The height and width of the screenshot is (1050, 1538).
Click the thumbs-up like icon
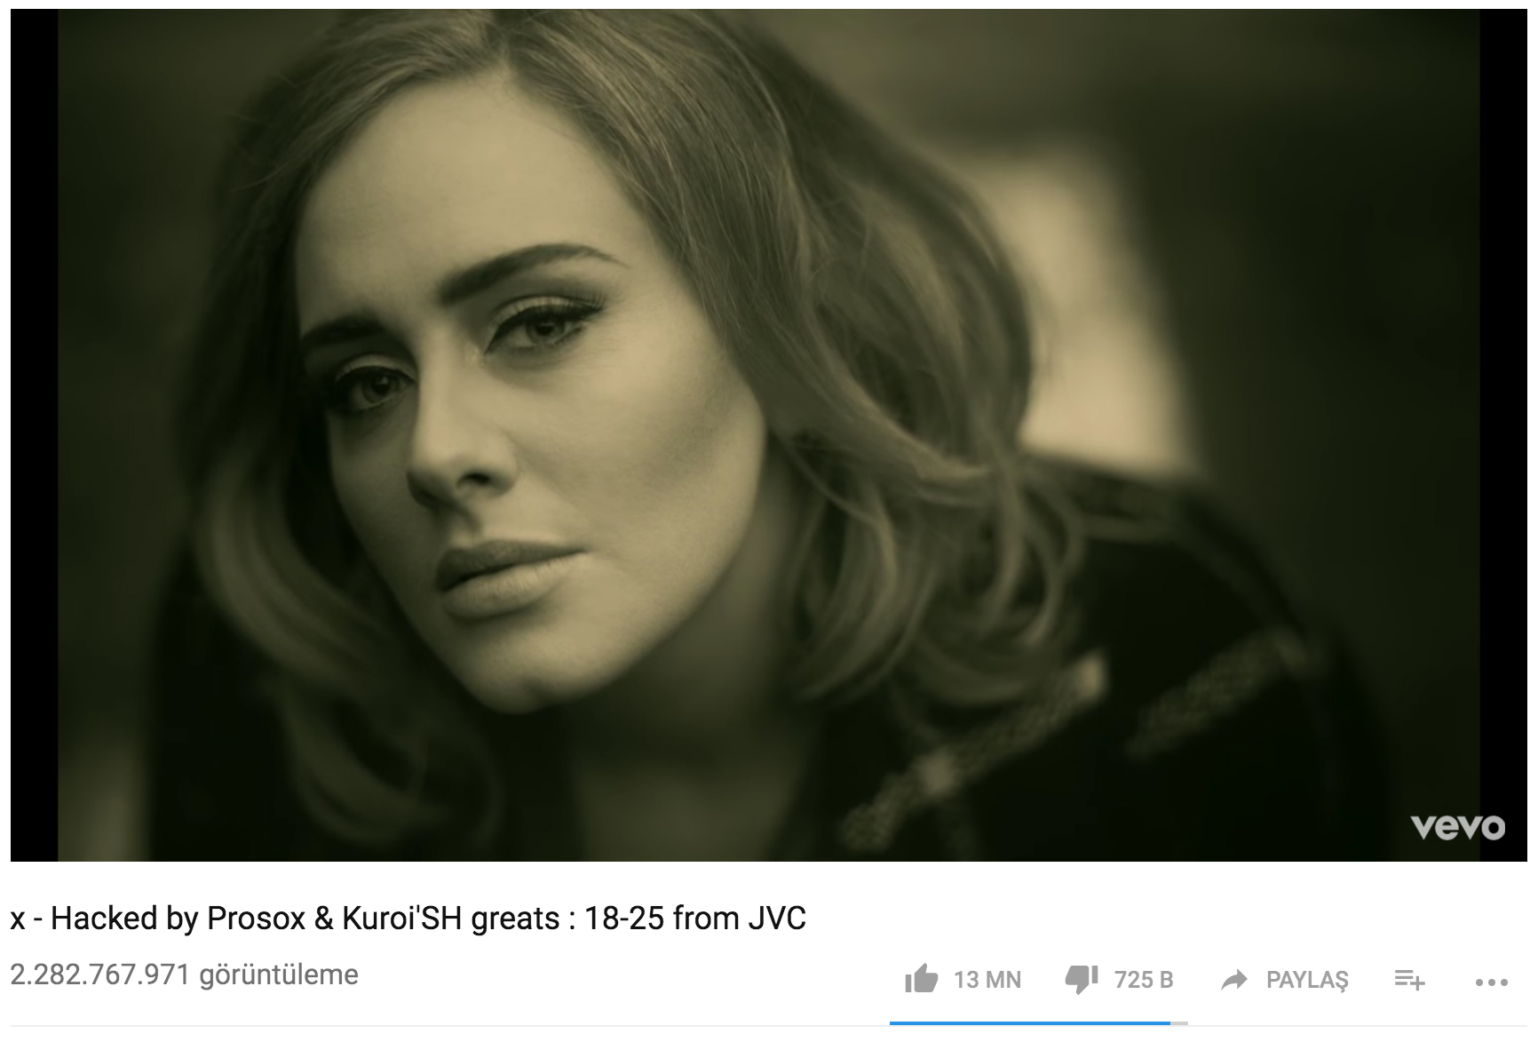pos(921,980)
